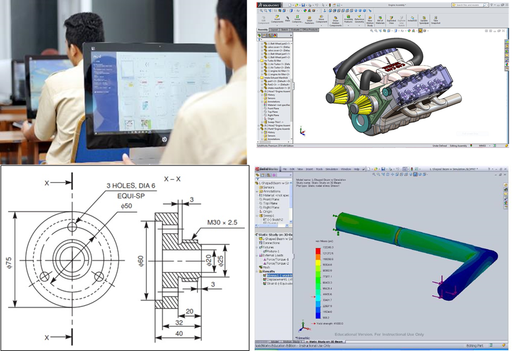Collapse the Intake Exhaust Manifold folder
Screen dimensions: 512x351
click(x=259, y=78)
